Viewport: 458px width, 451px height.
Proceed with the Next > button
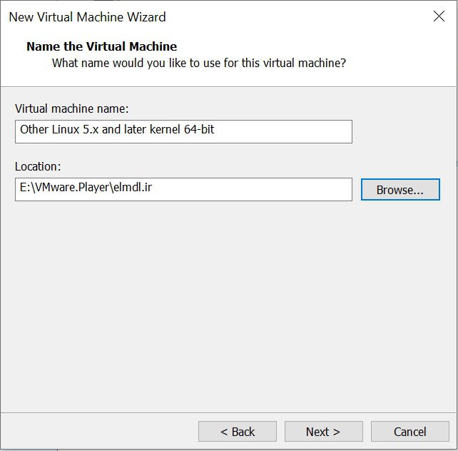[323, 431]
